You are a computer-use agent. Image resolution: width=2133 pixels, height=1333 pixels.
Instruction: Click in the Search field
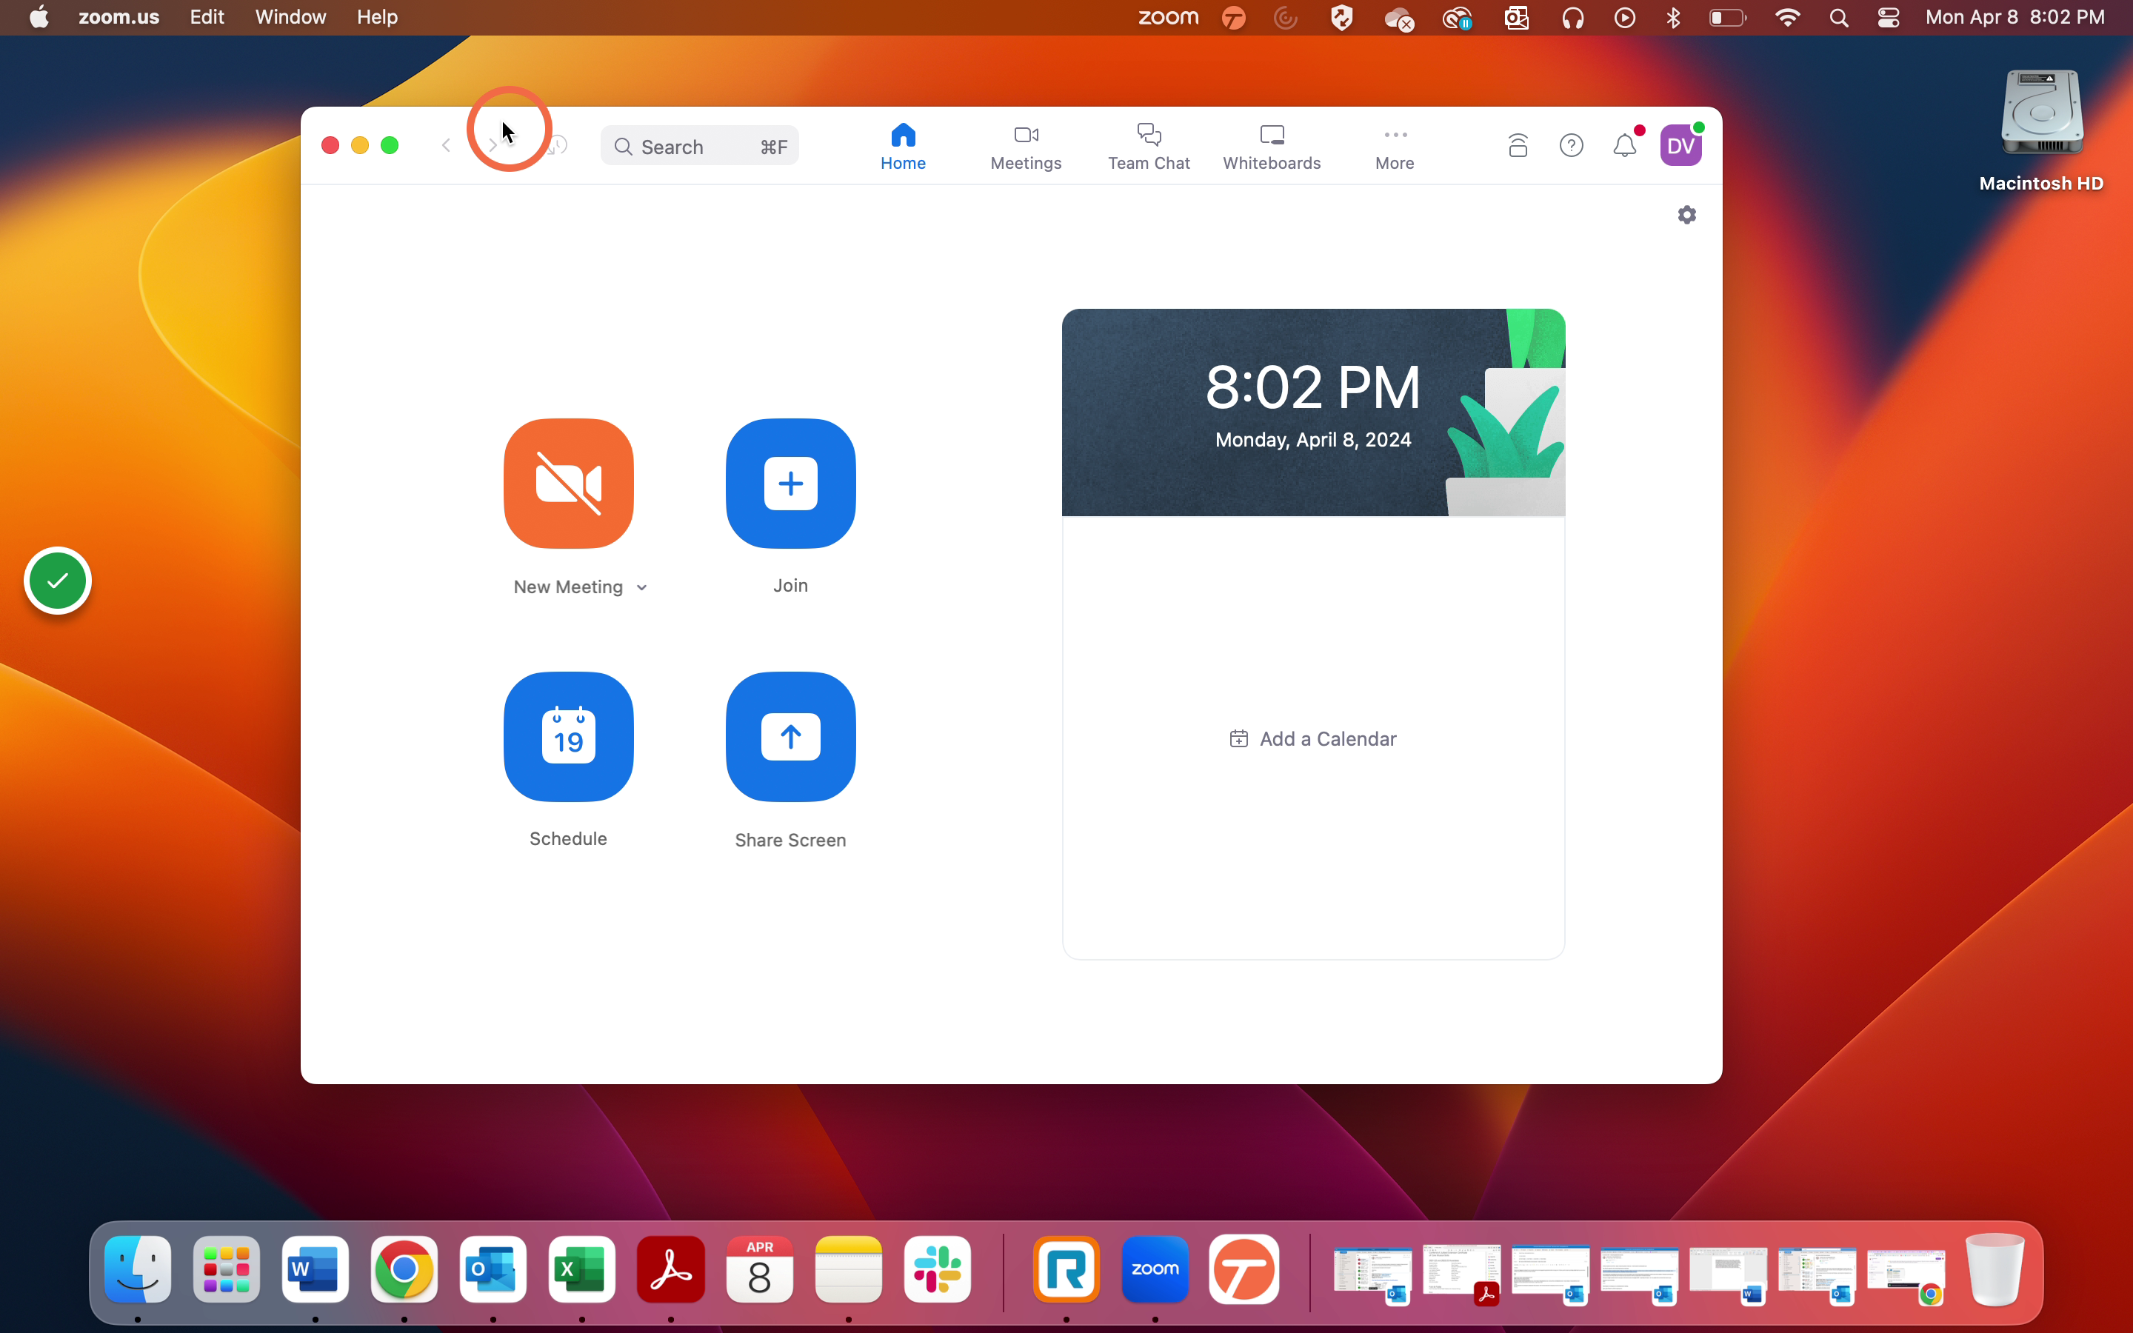[x=700, y=147]
